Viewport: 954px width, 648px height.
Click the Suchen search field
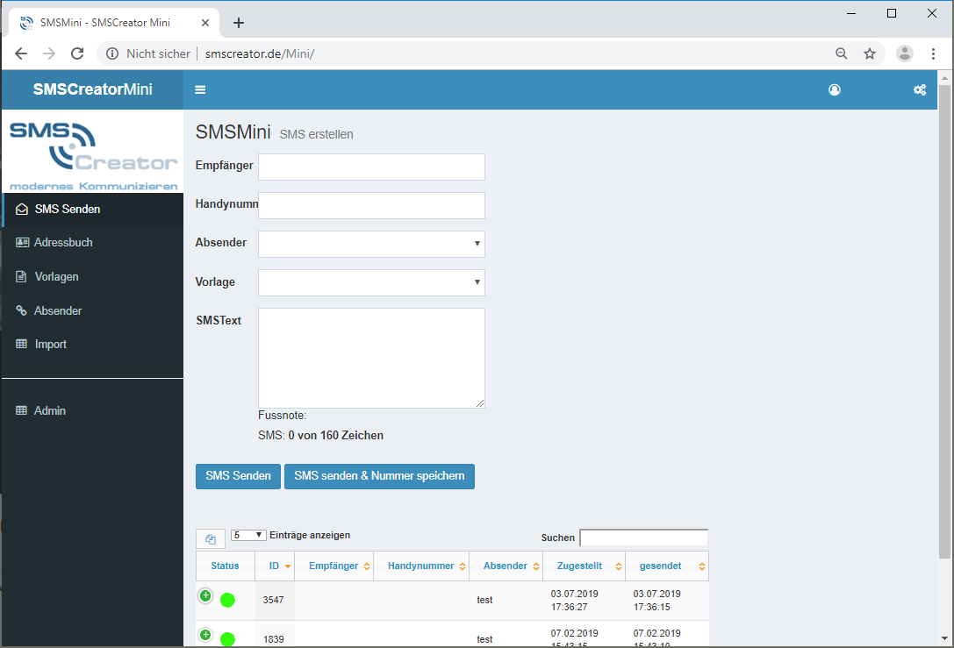[x=643, y=538]
